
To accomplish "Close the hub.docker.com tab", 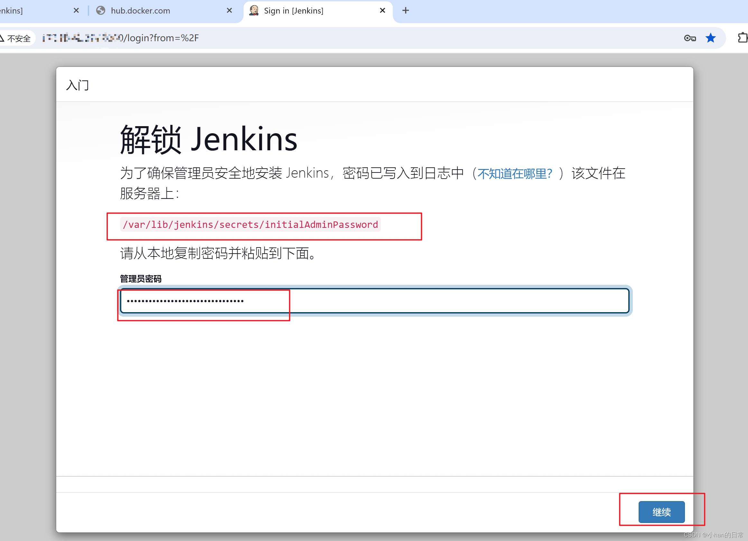I will coord(229,11).
